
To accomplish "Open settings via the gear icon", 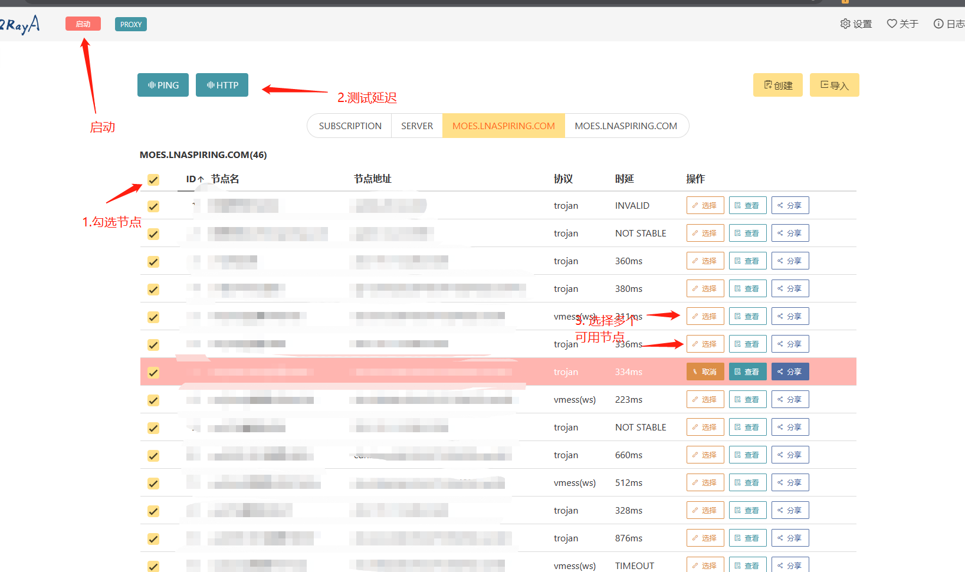I will (x=845, y=24).
